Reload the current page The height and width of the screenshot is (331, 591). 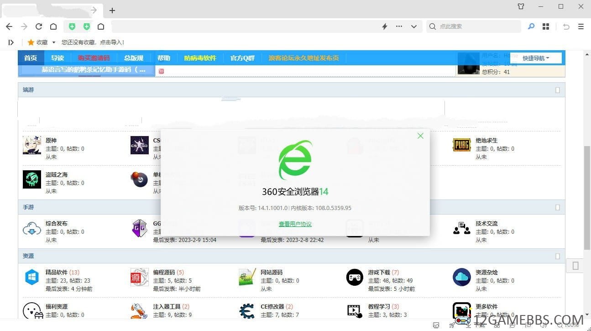click(39, 26)
